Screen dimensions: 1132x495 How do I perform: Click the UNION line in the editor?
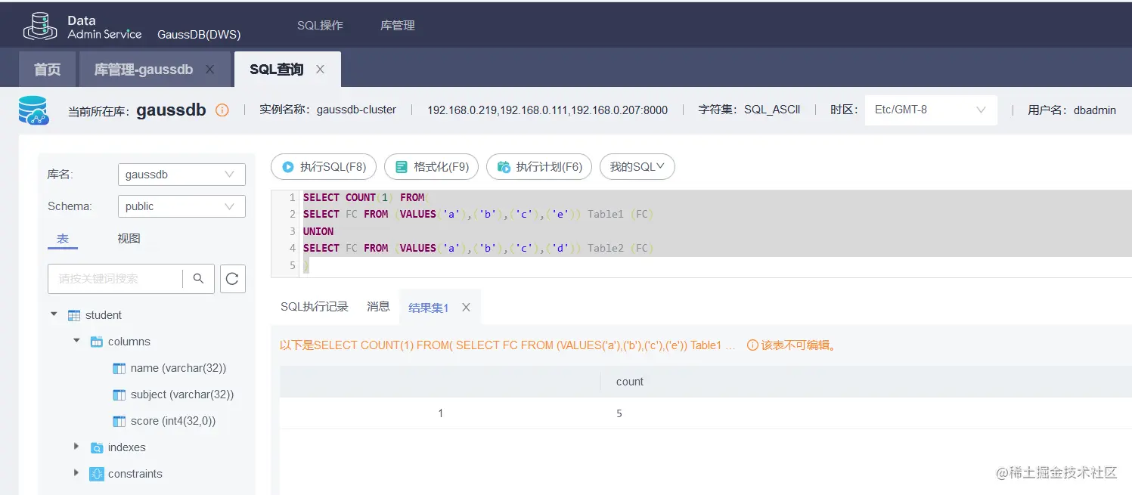coord(318,231)
